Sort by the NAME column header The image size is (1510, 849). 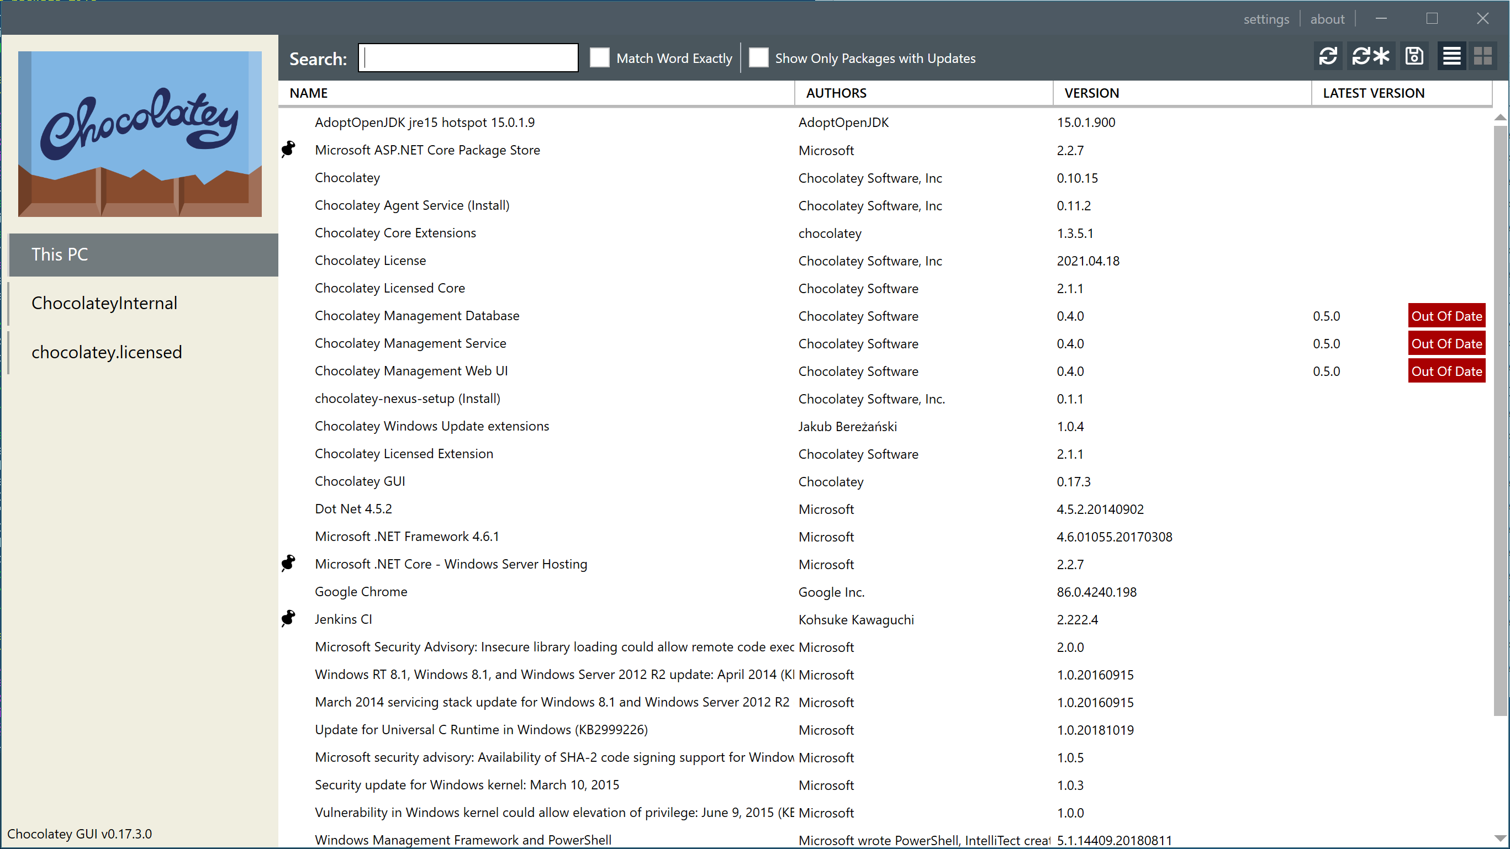tap(536, 93)
